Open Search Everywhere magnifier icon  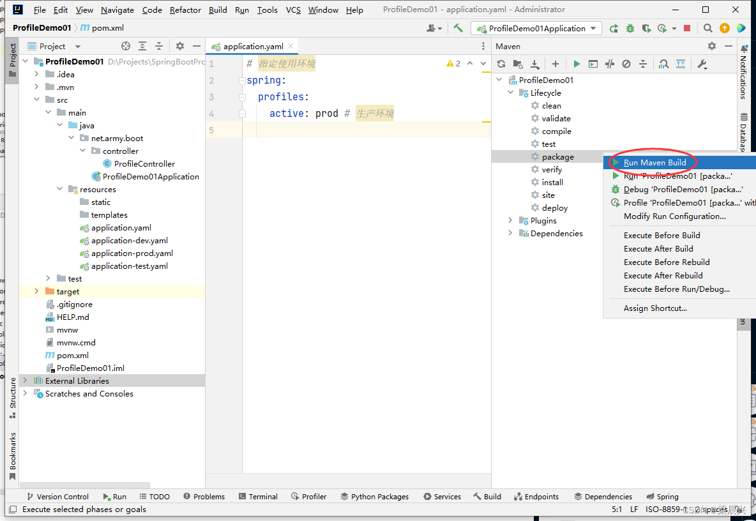(x=707, y=29)
